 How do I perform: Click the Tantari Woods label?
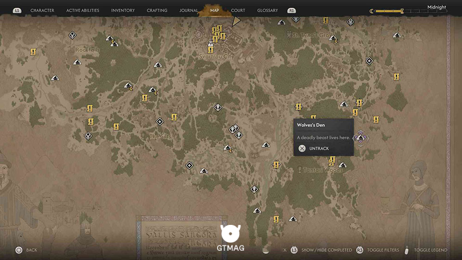point(322,170)
